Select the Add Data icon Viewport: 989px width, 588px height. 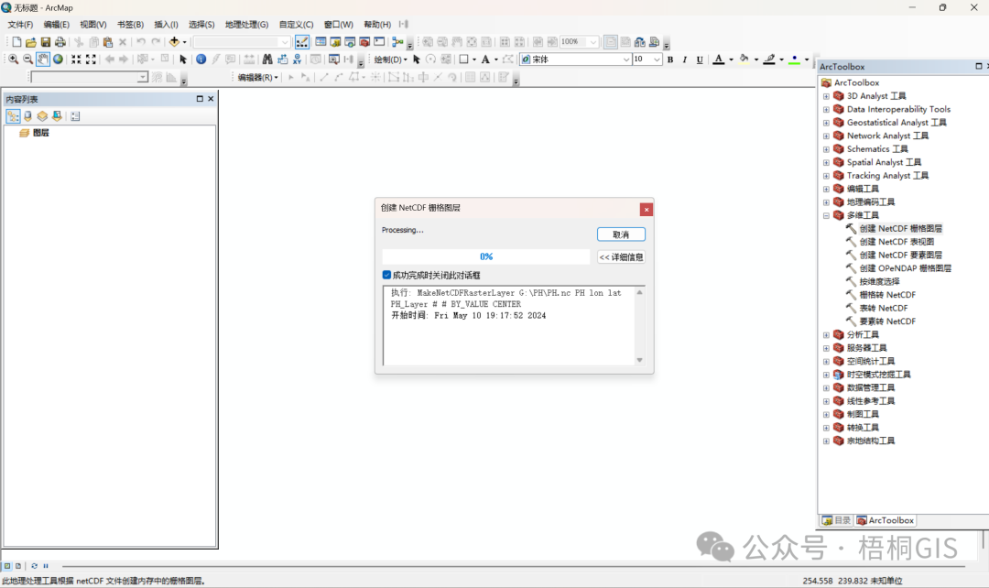174,42
